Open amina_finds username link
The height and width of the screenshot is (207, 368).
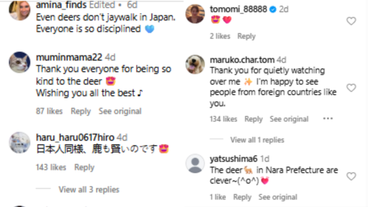[x=61, y=5]
